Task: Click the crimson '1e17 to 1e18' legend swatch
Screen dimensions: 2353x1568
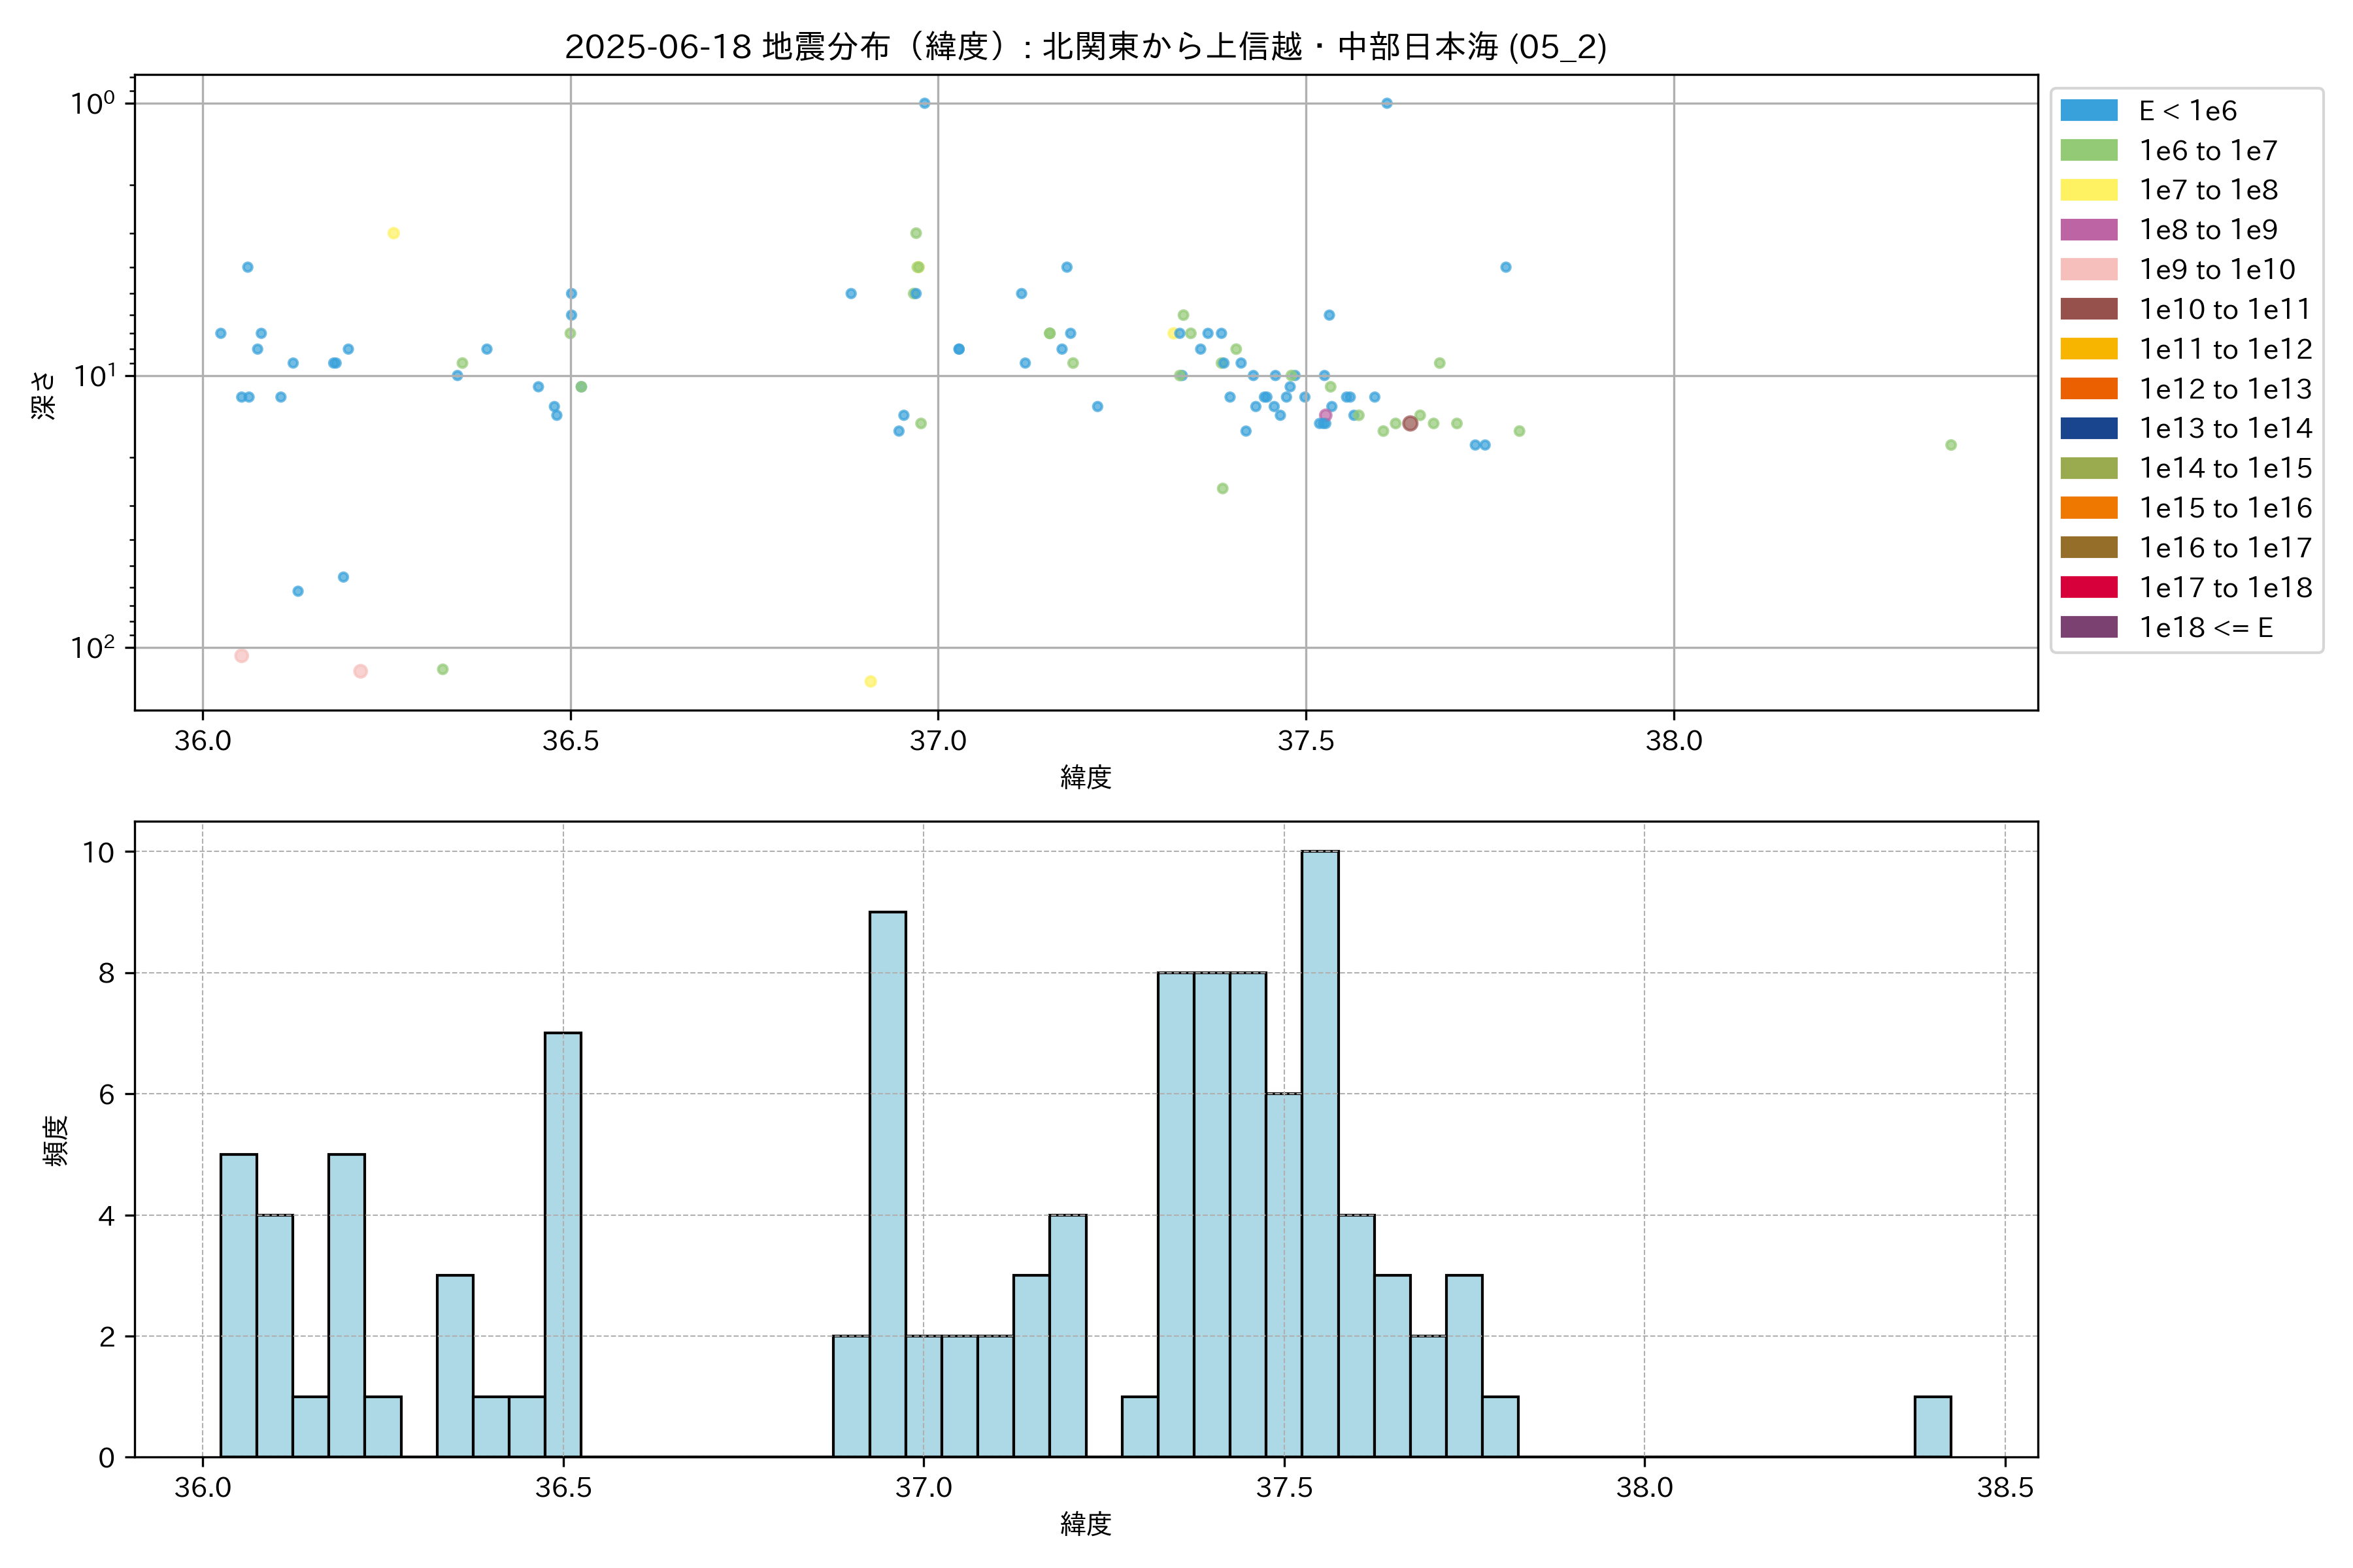Action: (x=2088, y=587)
